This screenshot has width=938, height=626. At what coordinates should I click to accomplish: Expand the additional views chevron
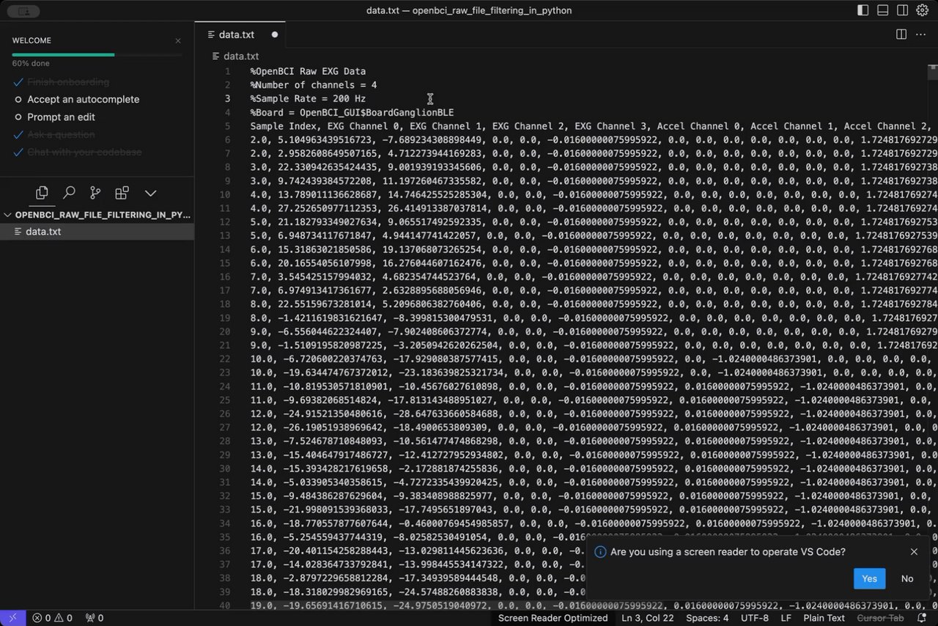click(x=150, y=193)
